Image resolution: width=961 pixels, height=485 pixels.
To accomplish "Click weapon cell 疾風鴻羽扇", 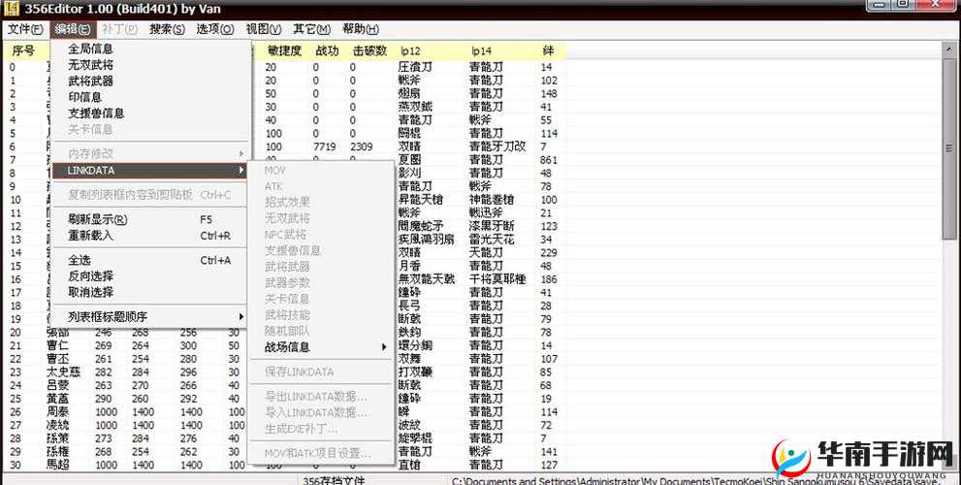I will 427,240.
